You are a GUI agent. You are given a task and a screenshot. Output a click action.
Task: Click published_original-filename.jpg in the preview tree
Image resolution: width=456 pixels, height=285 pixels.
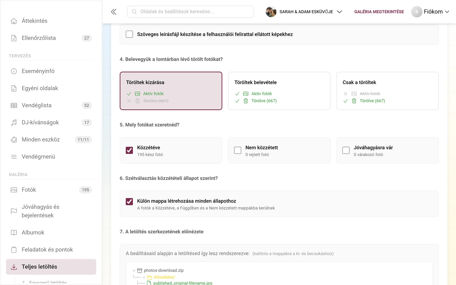coord(183,283)
